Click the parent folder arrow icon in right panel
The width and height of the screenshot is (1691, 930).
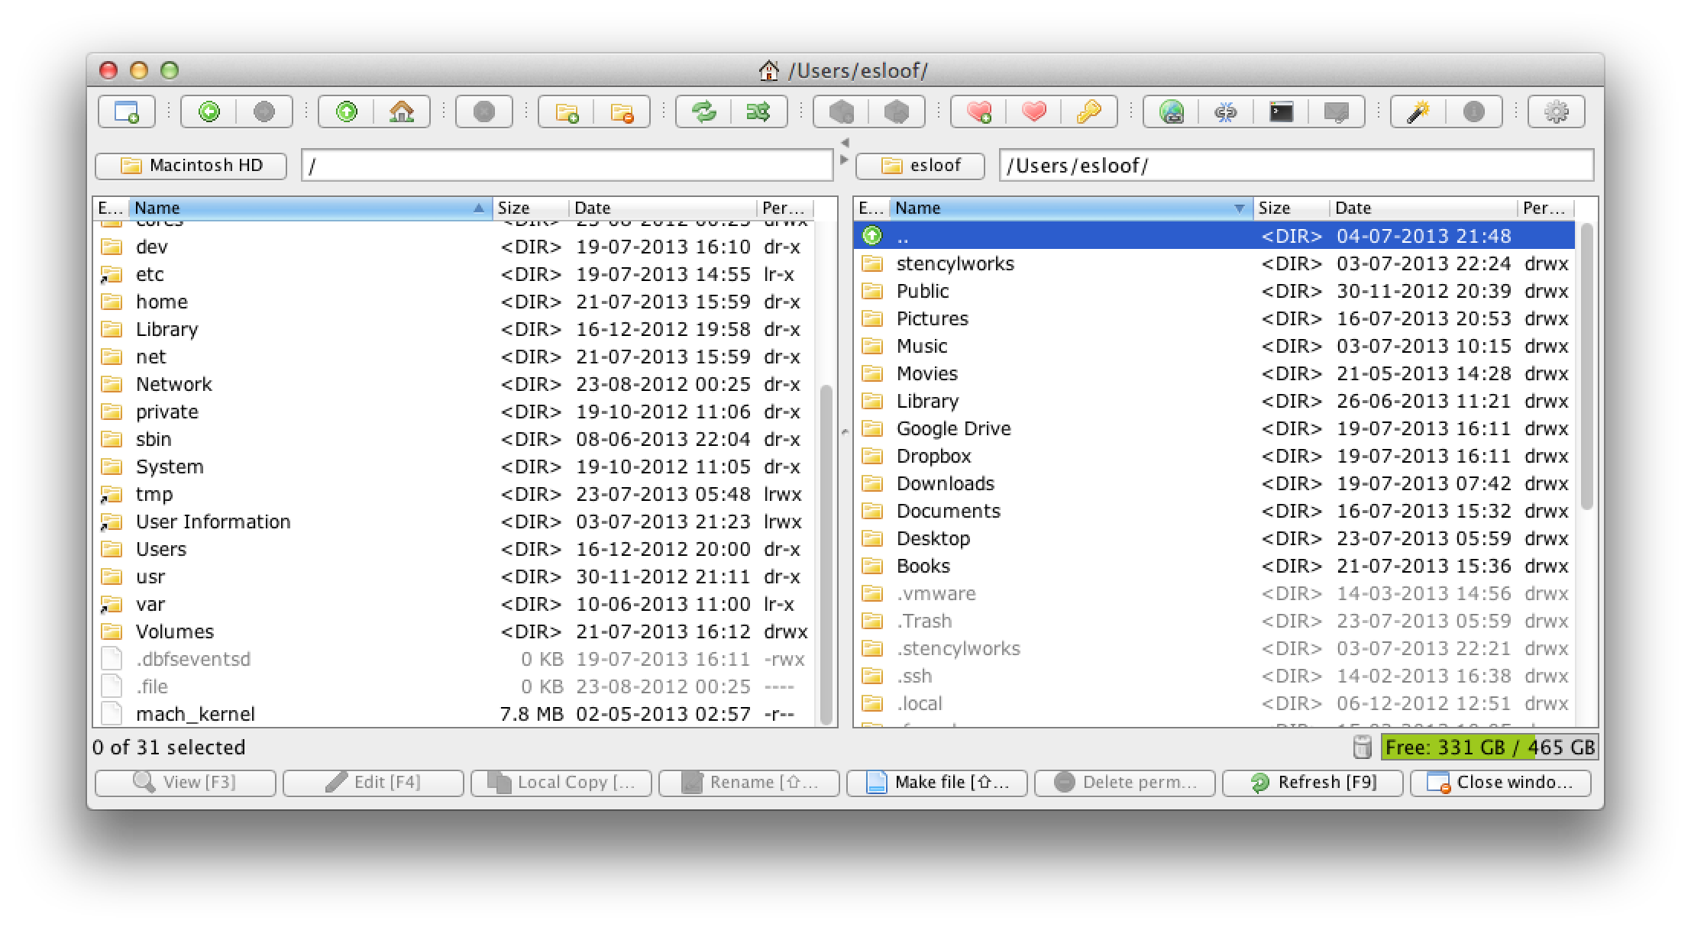coord(871,236)
